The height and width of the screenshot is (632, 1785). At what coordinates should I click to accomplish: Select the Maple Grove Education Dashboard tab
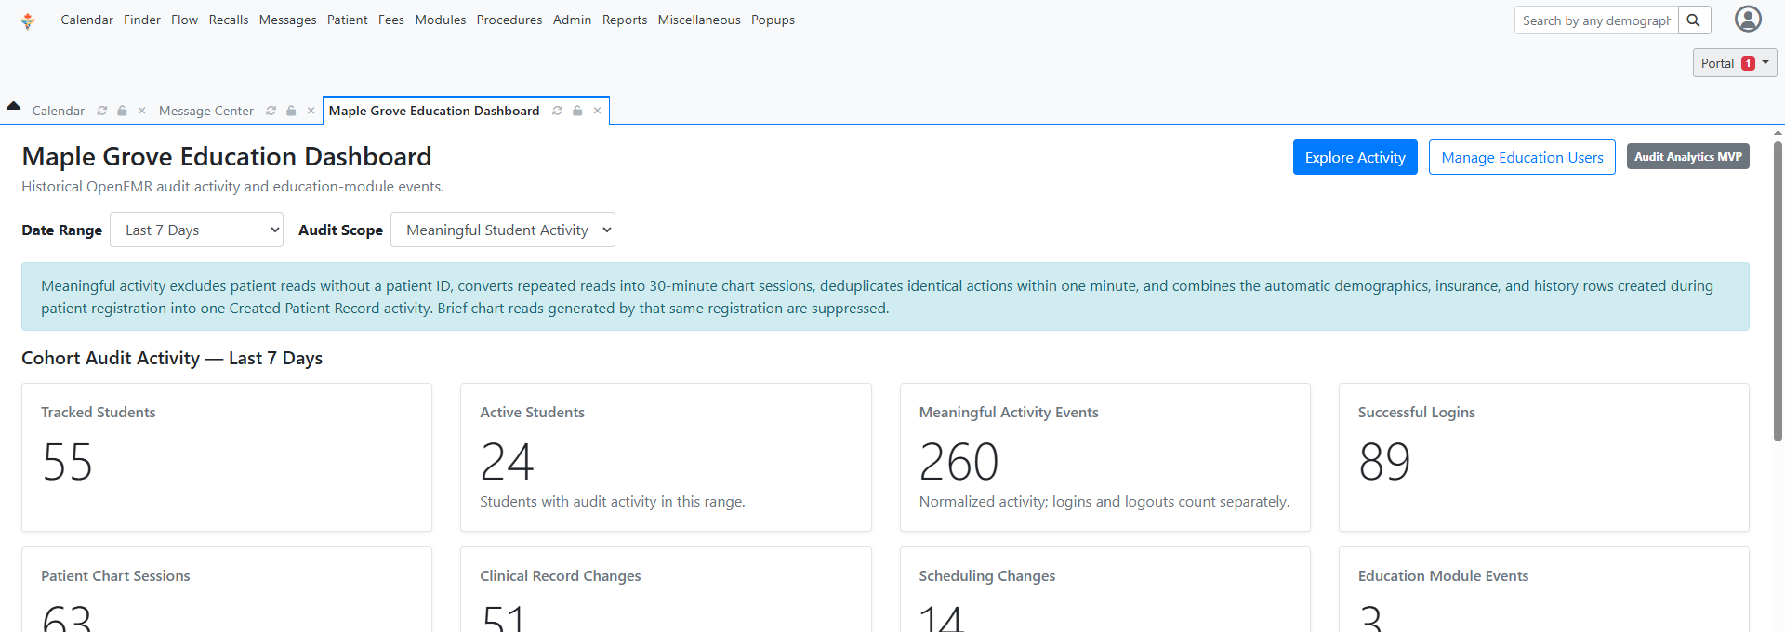(434, 111)
